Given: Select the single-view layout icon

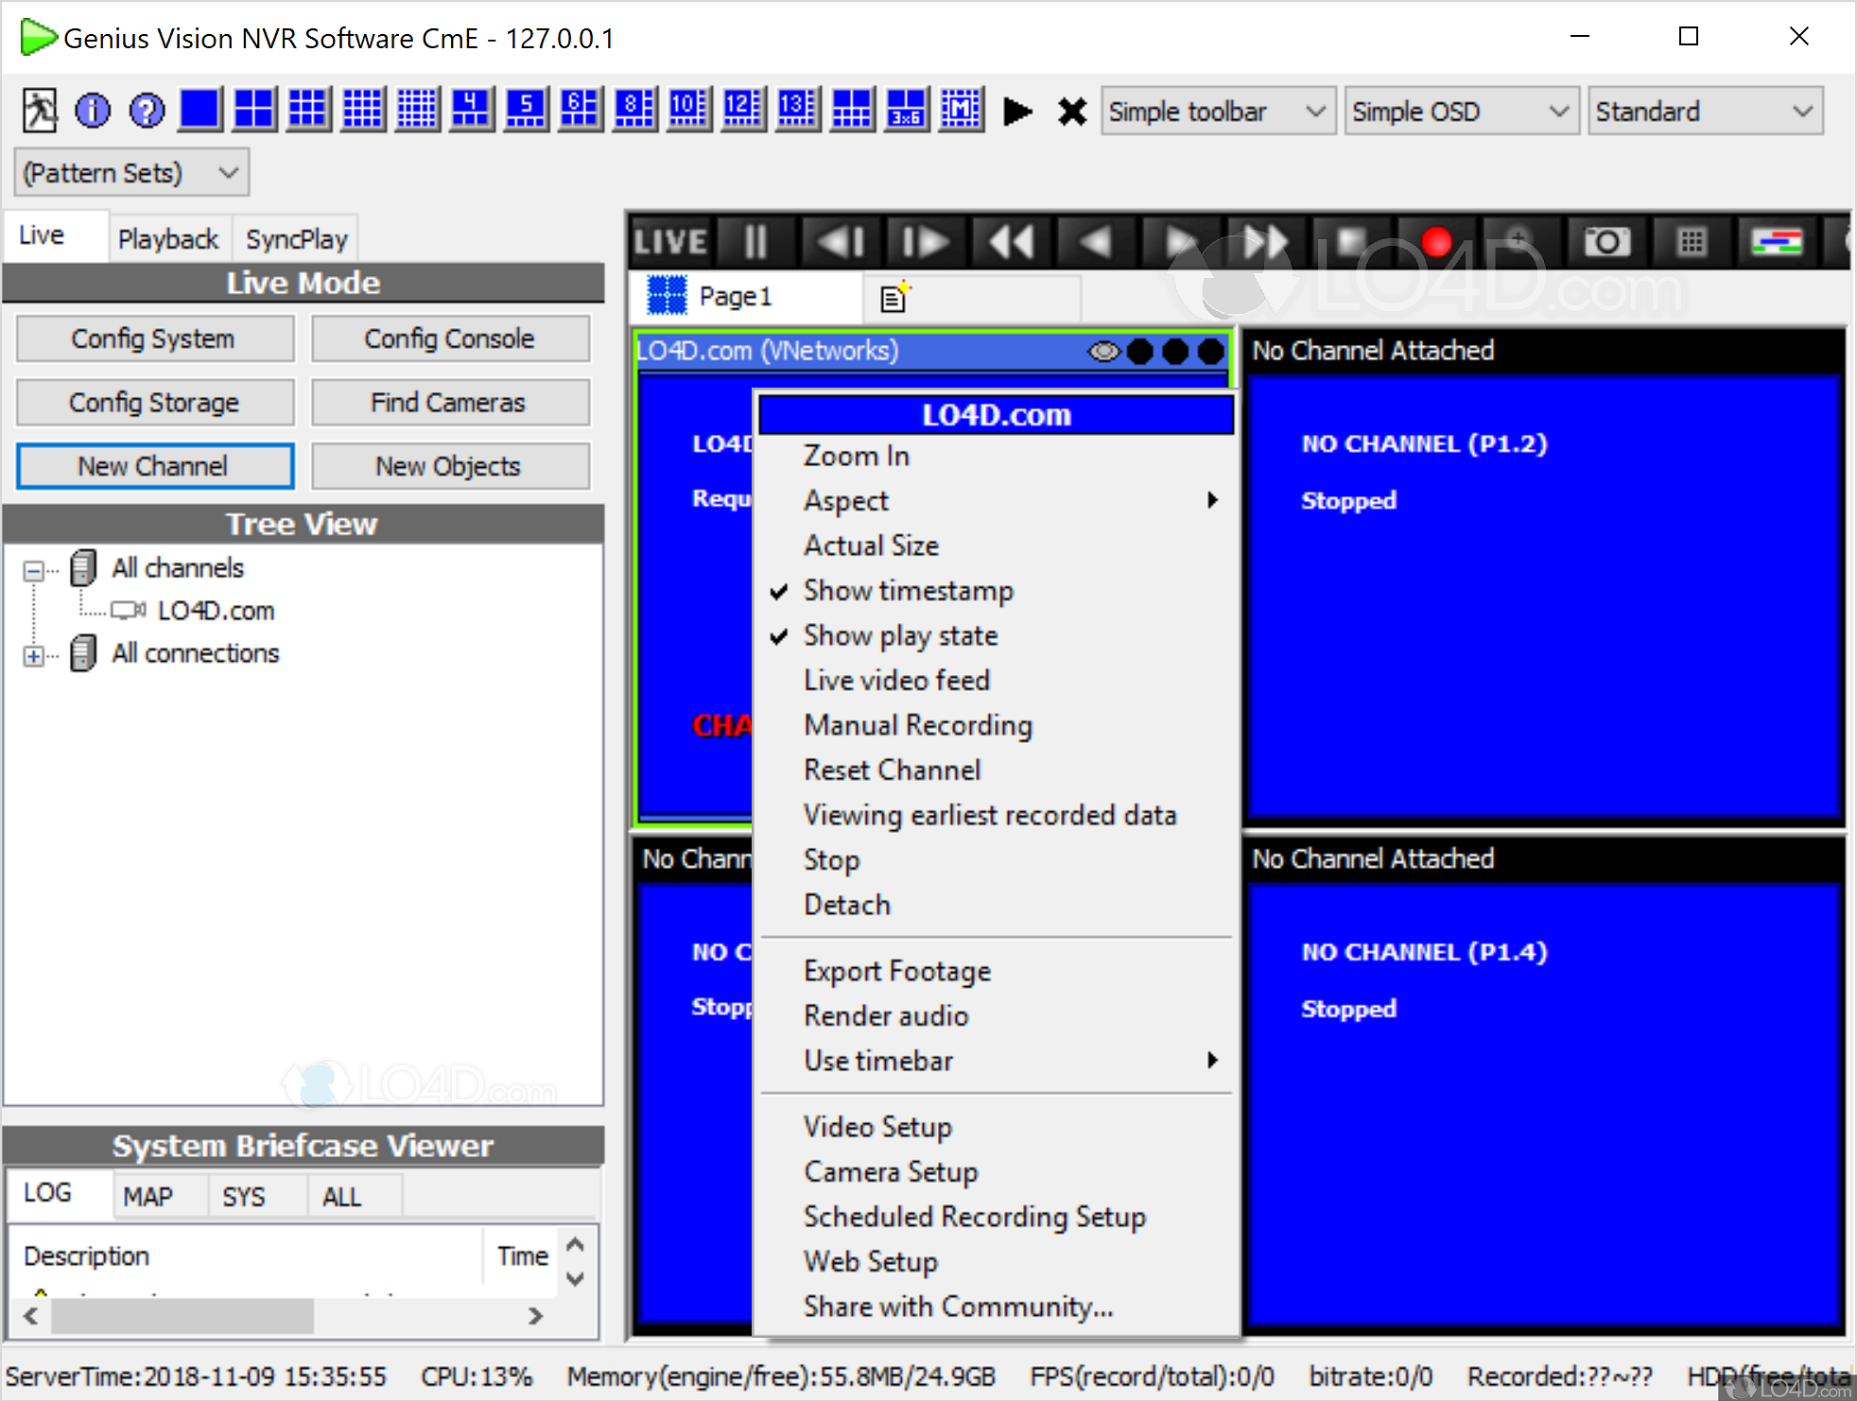Looking at the screenshot, I should [x=200, y=111].
